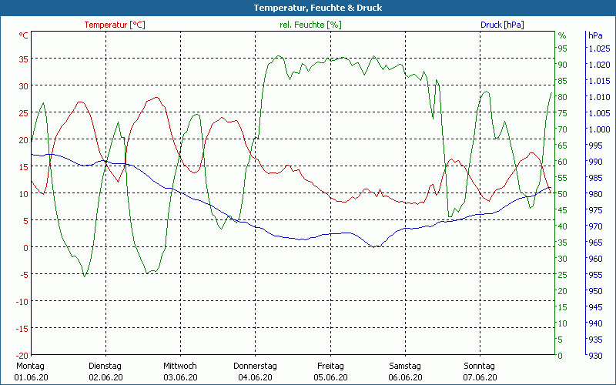This screenshot has width=616, height=385.
Task: Click the 01.06.20 date label
Action: 30,377
